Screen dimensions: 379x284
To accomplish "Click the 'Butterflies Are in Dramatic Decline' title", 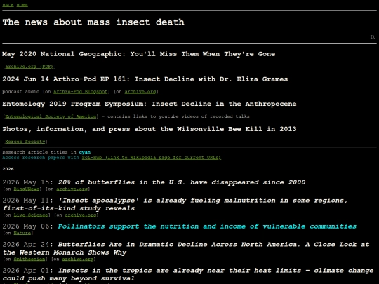I will point(186,248).
